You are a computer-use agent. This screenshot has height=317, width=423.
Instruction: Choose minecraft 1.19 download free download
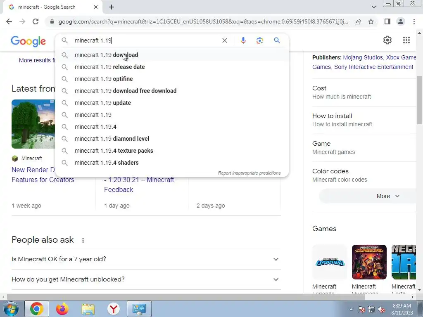click(172, 91)
